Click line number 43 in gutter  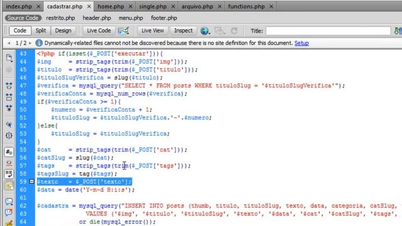coord(23,53)
